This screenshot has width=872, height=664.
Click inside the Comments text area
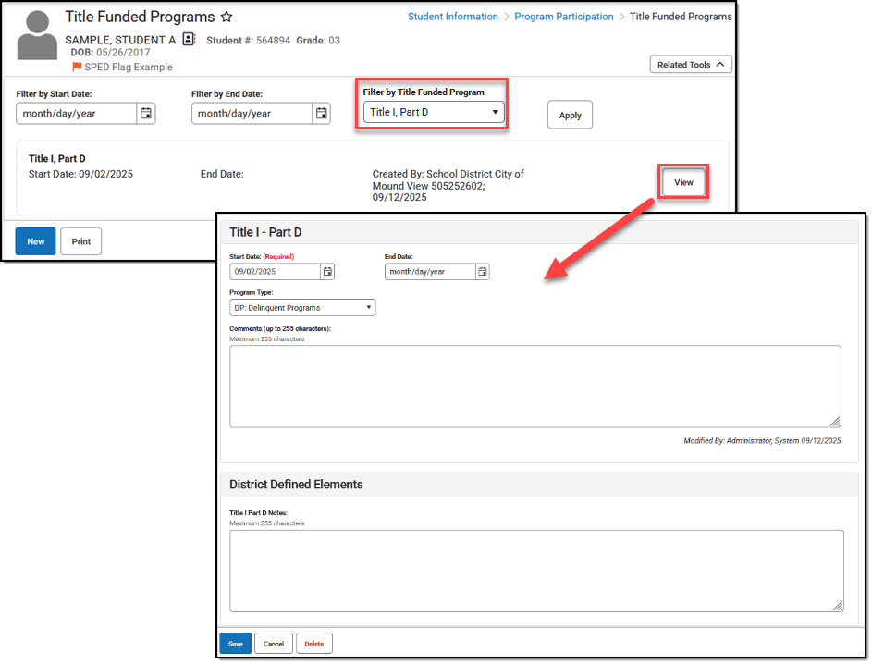[x=536, y=387]
